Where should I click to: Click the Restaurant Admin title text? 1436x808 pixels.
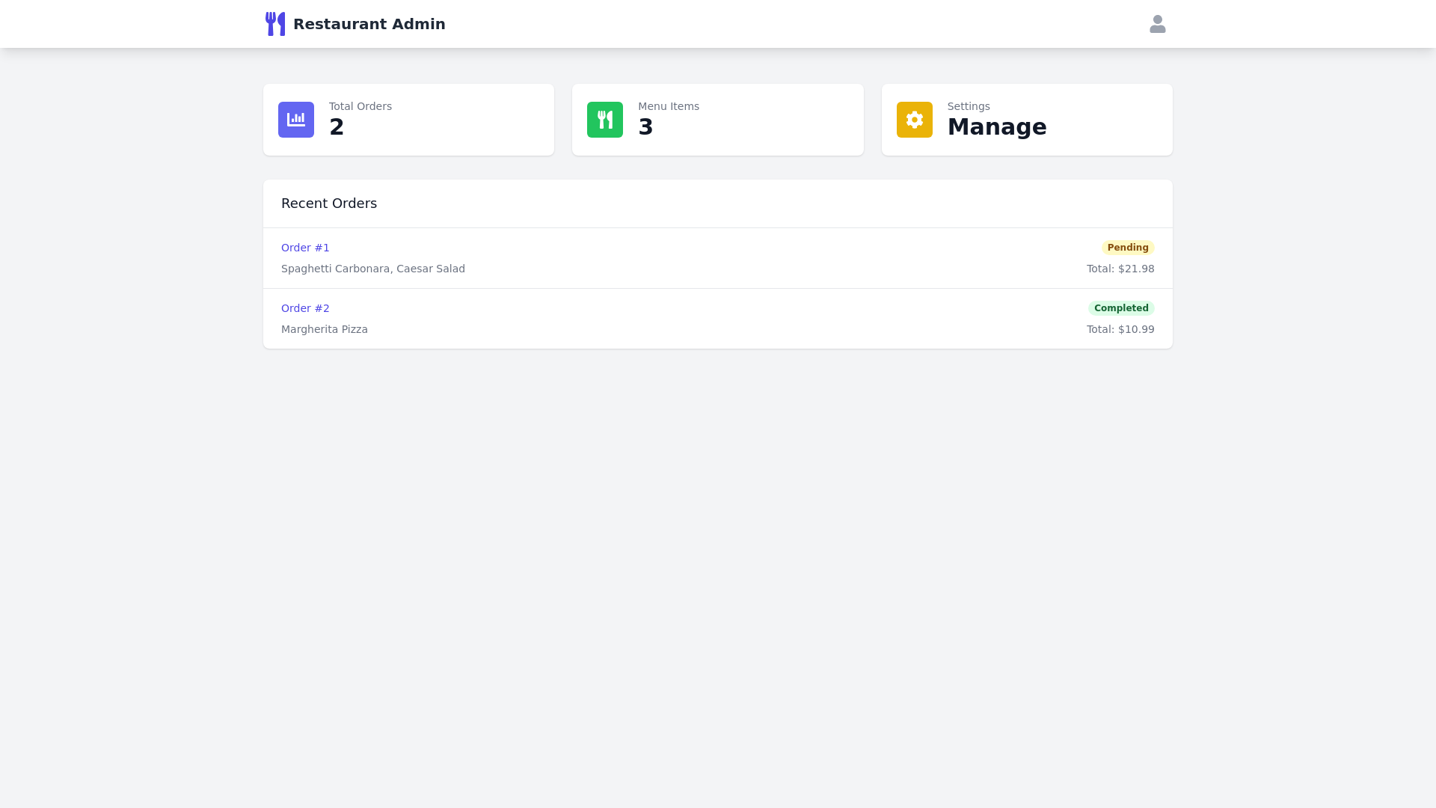tap(369, 23)
